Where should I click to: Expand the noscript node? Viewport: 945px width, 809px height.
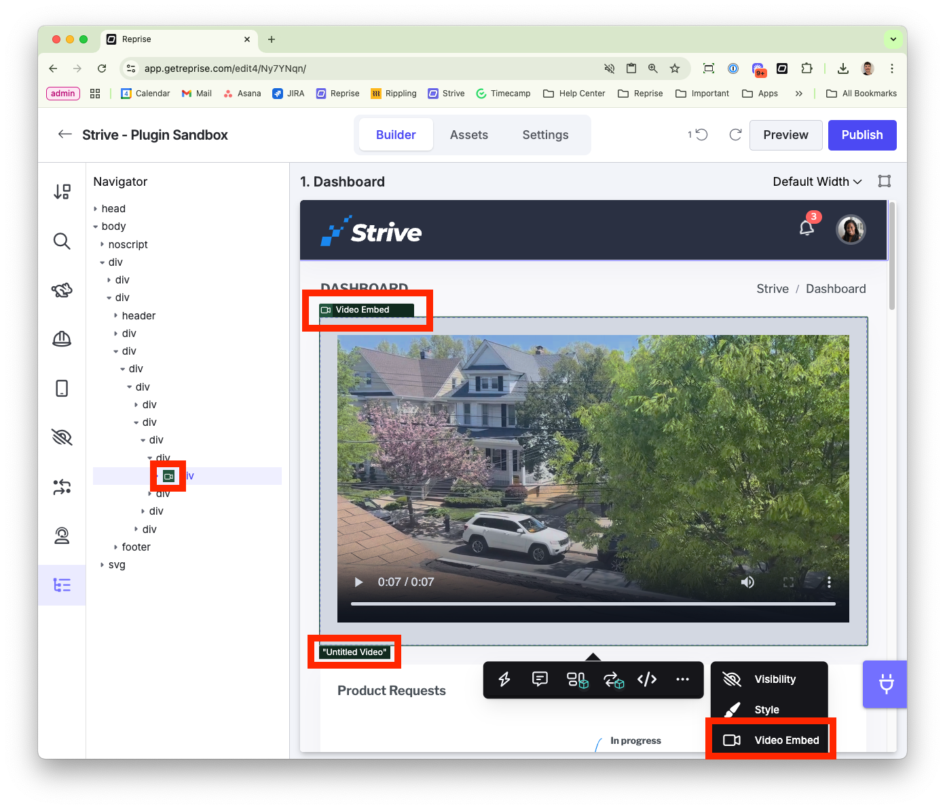(103, 244)
